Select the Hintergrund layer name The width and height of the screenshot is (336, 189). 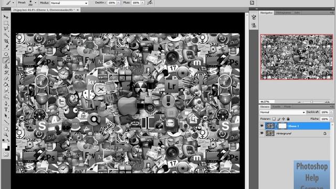pyautogui.click(x=283, y=133)
